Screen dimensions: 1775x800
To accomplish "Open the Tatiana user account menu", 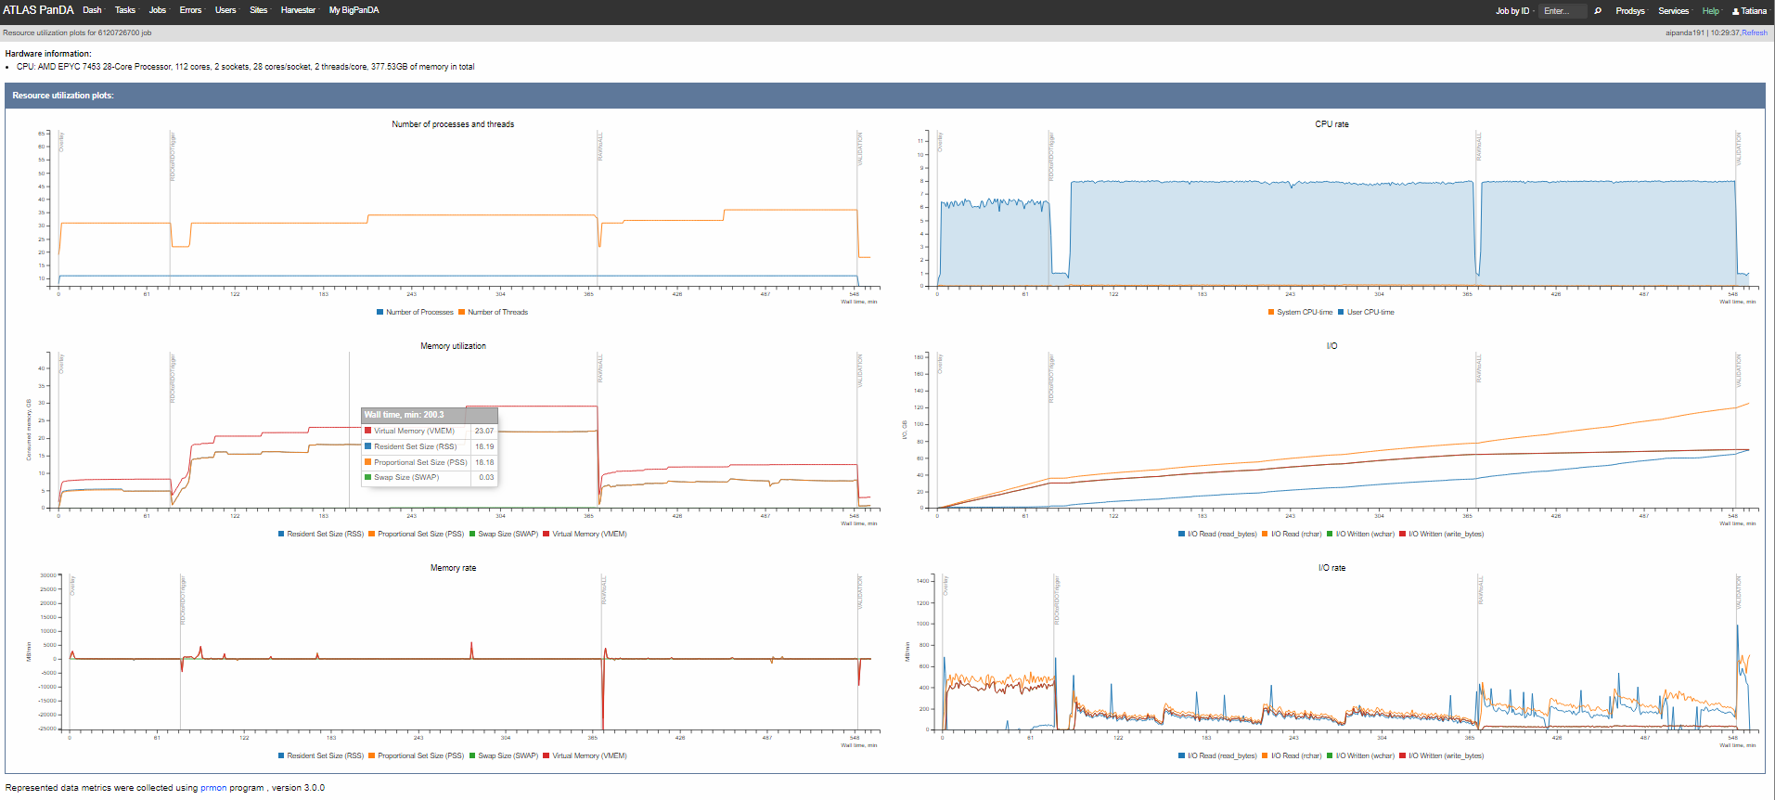I will (x=1750, y=11).
